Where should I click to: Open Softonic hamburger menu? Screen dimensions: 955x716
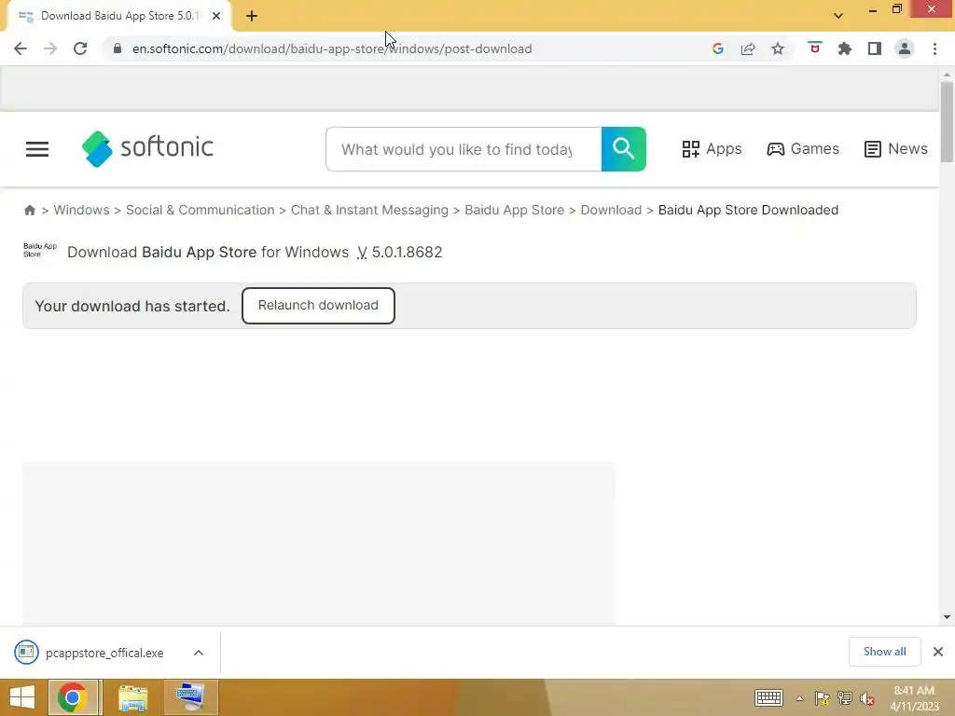tap(37, 149)
